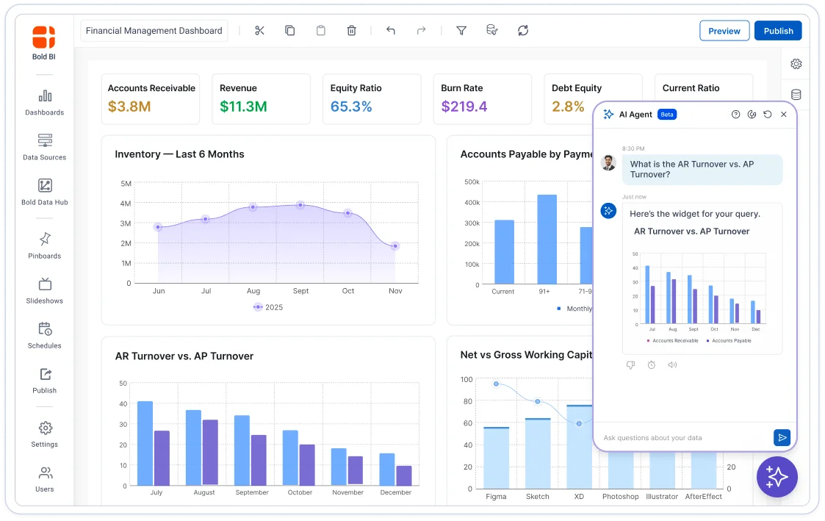The width and height of the screenshot is (825, 521).
Task: Select the Accounts Receivable card
Action: [151, 99]
